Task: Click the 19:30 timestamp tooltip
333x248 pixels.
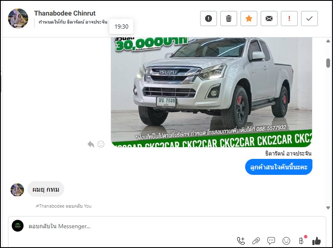Action: click(x=121, y=26)
